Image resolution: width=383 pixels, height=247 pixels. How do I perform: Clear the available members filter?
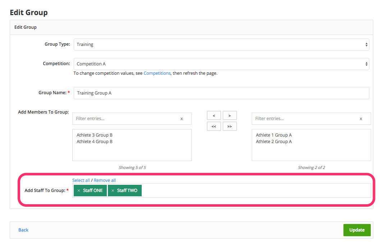(182, 119)
